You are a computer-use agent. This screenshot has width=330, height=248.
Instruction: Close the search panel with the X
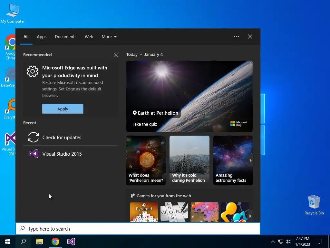click(250, 37)
